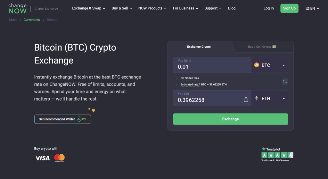Image resolution: width=328 pixels, height=179 pixels.
Task: Expand For Business menu
Action: (x=185, y=8)
